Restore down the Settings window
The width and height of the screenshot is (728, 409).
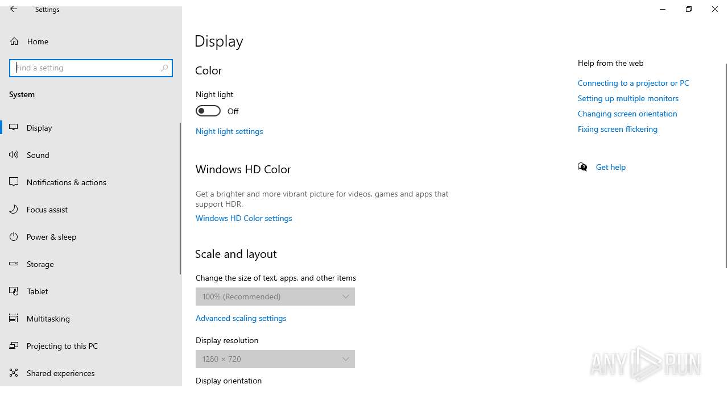(689, 9)
